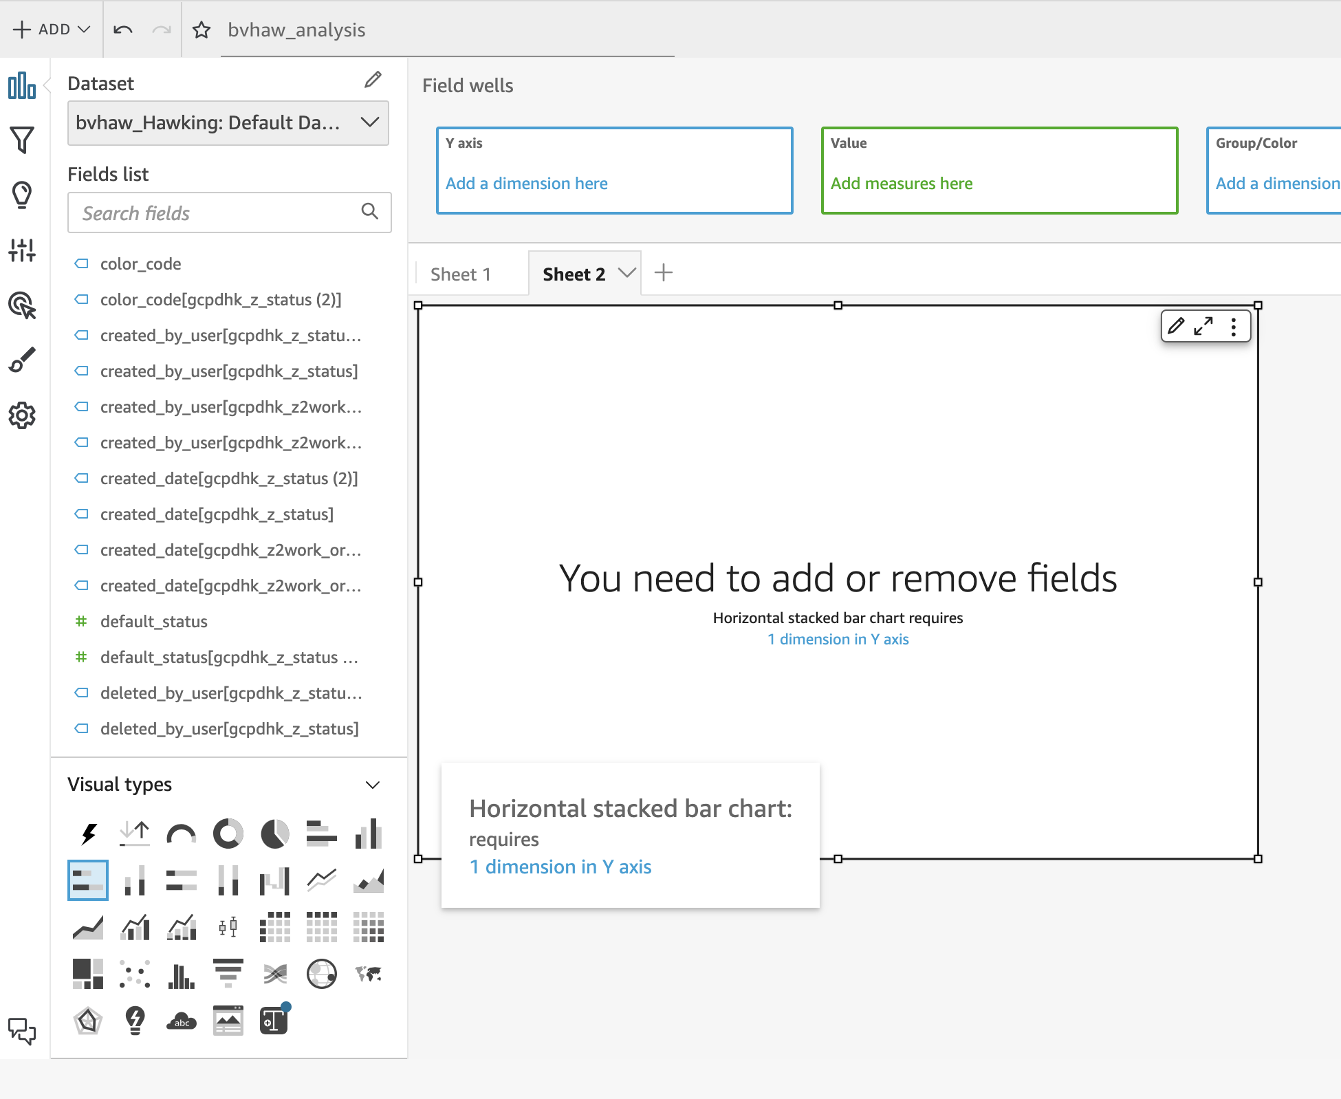Image resolution: width=1341 pixels, height=1099 pixels.
Task: Pick the word cloud visual type
Action: pos(182,1021)
